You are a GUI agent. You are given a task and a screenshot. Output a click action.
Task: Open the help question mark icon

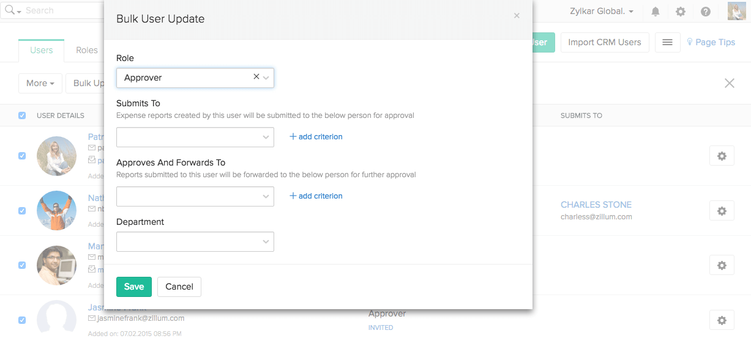tap(705, 12)
